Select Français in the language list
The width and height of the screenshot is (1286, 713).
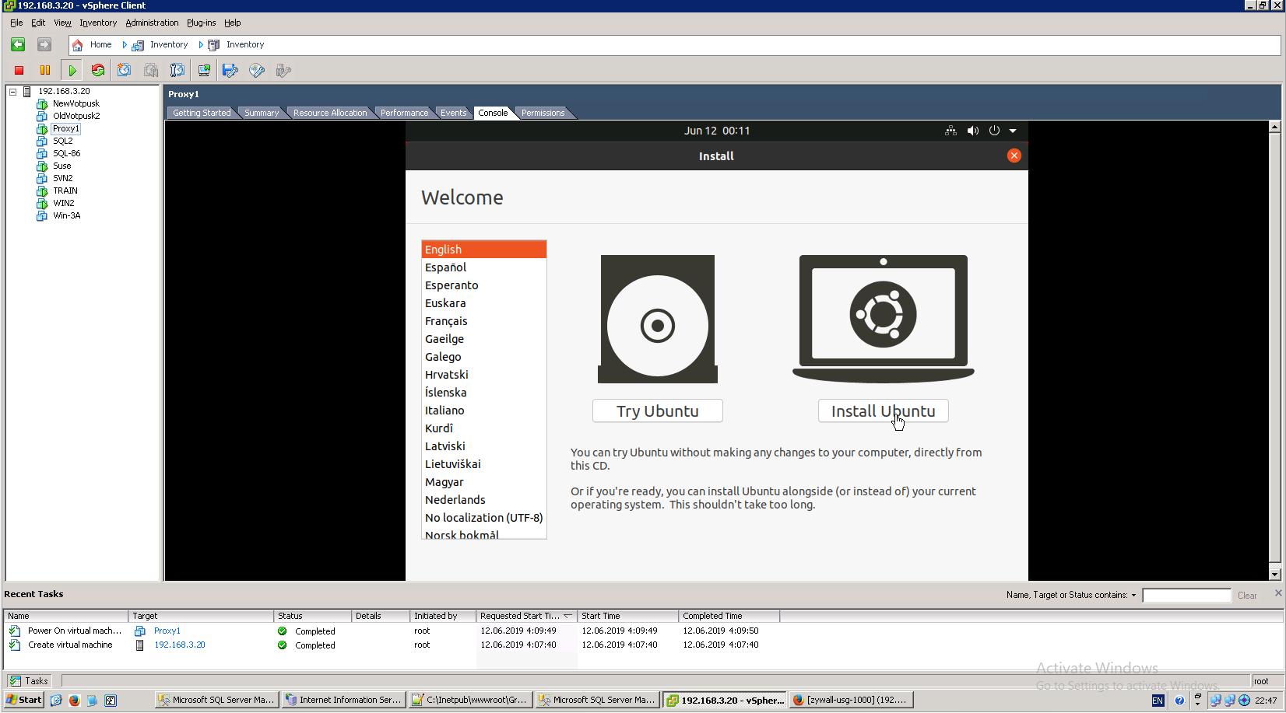pyautogui.click(x=484, y=321)
